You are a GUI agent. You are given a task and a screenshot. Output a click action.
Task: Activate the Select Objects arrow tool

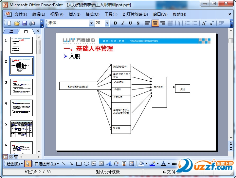pos(27,164)
